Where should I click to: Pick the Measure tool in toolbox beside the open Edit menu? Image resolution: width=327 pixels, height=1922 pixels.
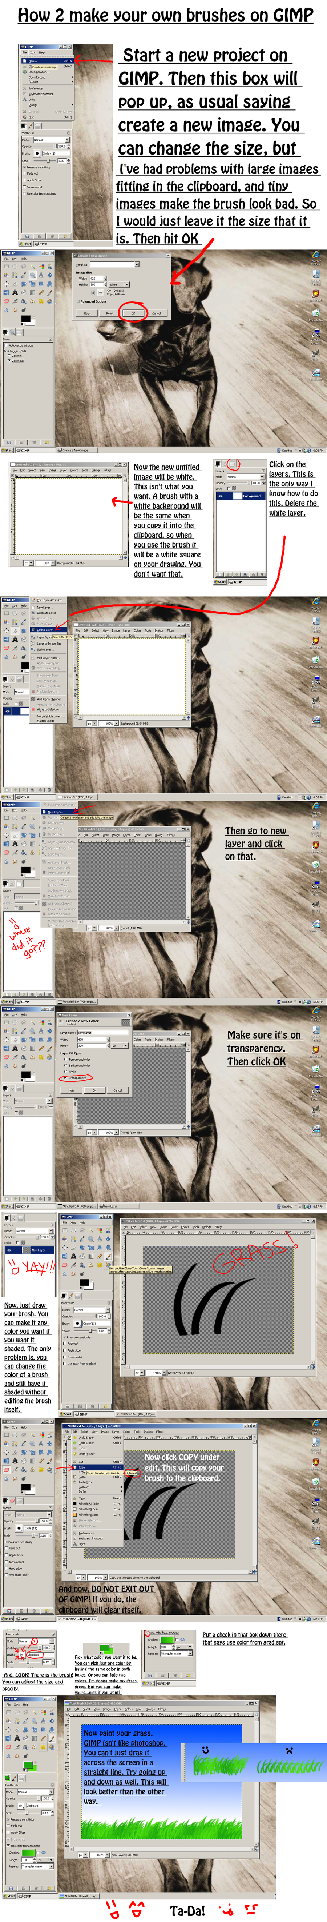(x=41, y=1444)
